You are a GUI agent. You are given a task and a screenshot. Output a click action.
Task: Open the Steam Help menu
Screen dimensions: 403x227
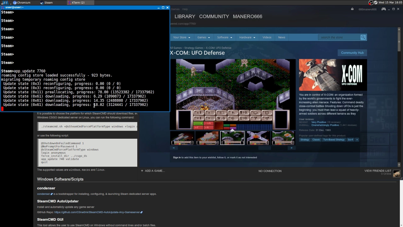pos(185,9)
